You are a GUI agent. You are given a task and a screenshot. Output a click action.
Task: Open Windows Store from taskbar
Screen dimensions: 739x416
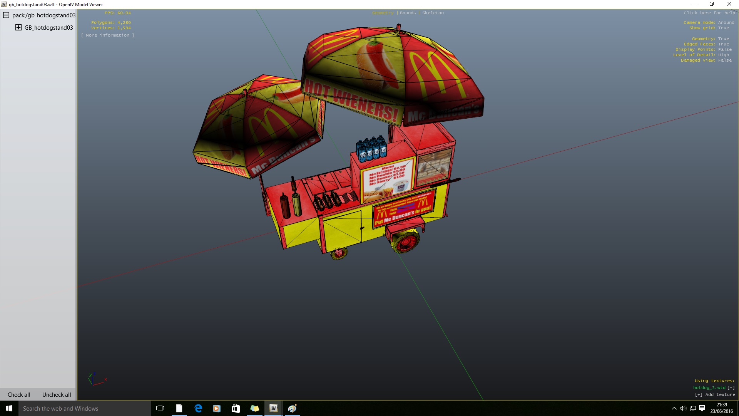pos(236,408)
